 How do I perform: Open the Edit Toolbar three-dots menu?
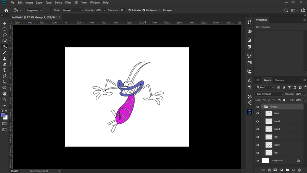pos(4,105)
